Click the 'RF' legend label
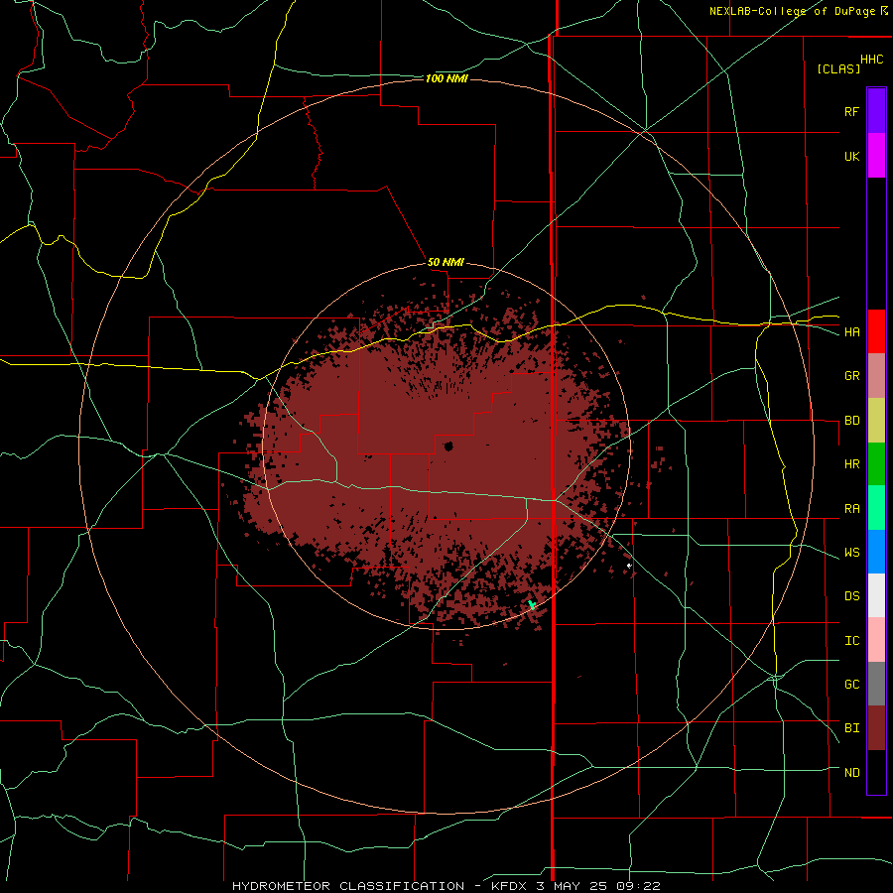This screenshot has height=893, width=893. click(x=851, y=111)
